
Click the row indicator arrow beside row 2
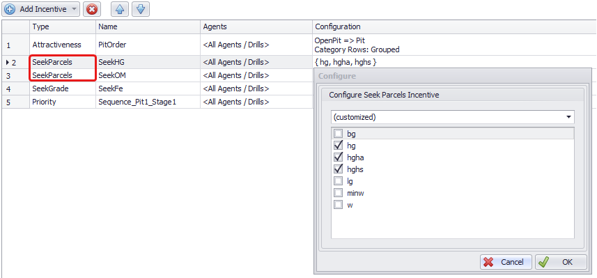8,62
